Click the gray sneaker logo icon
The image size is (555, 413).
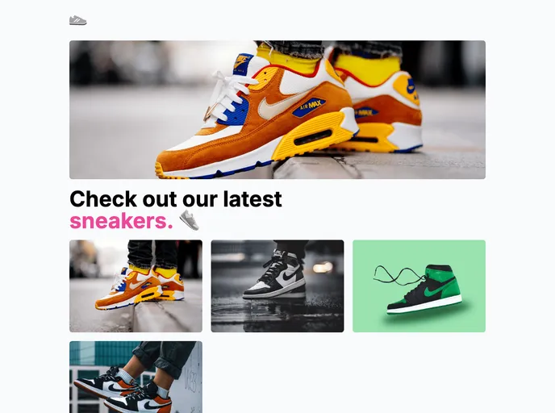78,20
